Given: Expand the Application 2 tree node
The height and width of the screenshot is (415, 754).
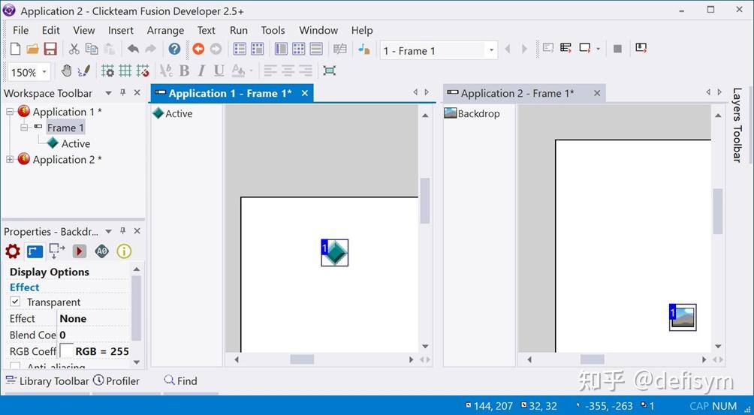Looking at the screenshot, I should pos(10,159).
